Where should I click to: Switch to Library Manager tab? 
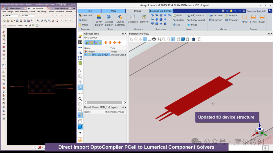point(16,8)
